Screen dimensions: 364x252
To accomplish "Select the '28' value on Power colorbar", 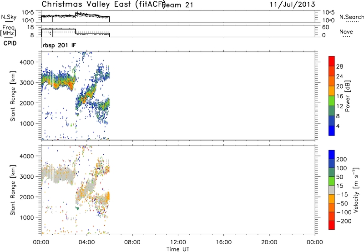I will point(339,66).
